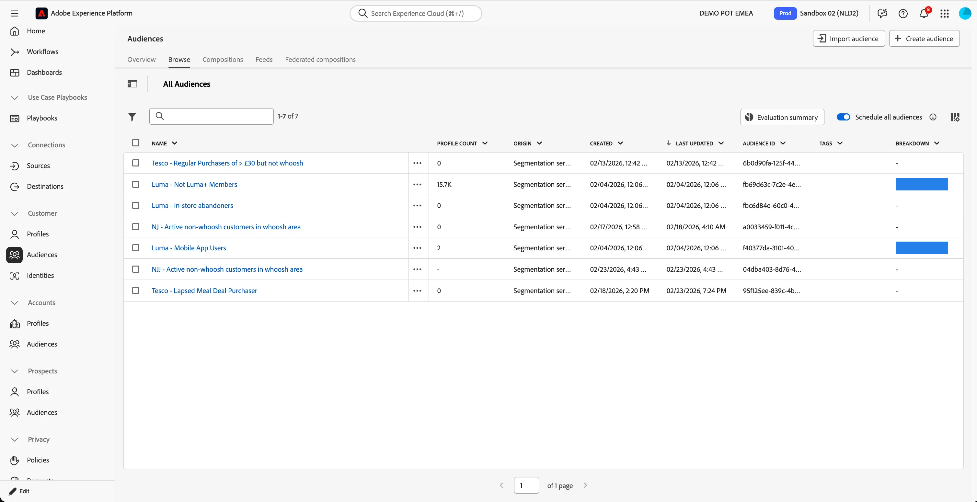977x502 pixels.
Task: Switch to the Feeds tab
Action: click(x=264, y=60)
